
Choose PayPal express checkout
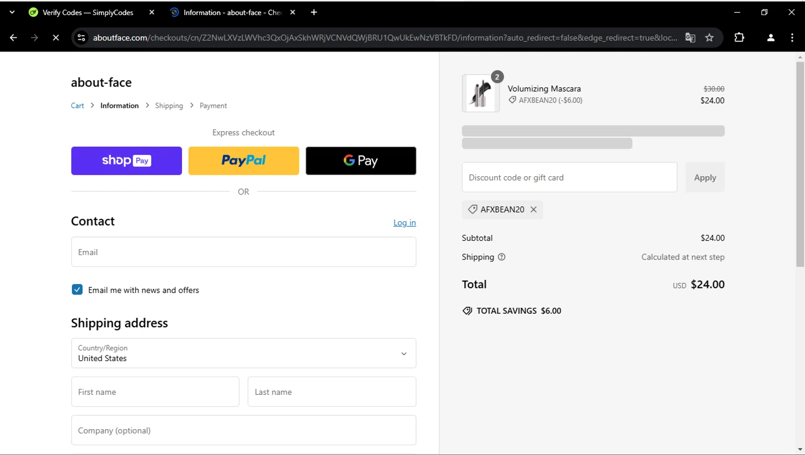click(x=244, y=161)
